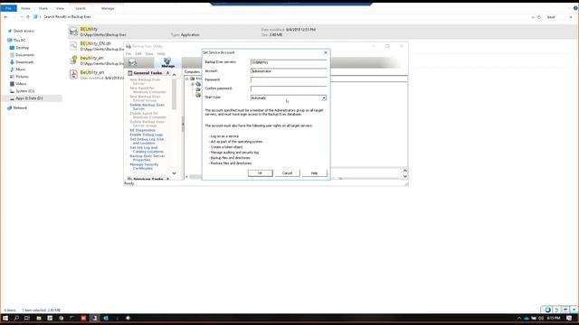The width and height of the screenshot is (579, 325).
Task: Click Delete Backup Exec Server task link
Action: click(x=147, y=107)
